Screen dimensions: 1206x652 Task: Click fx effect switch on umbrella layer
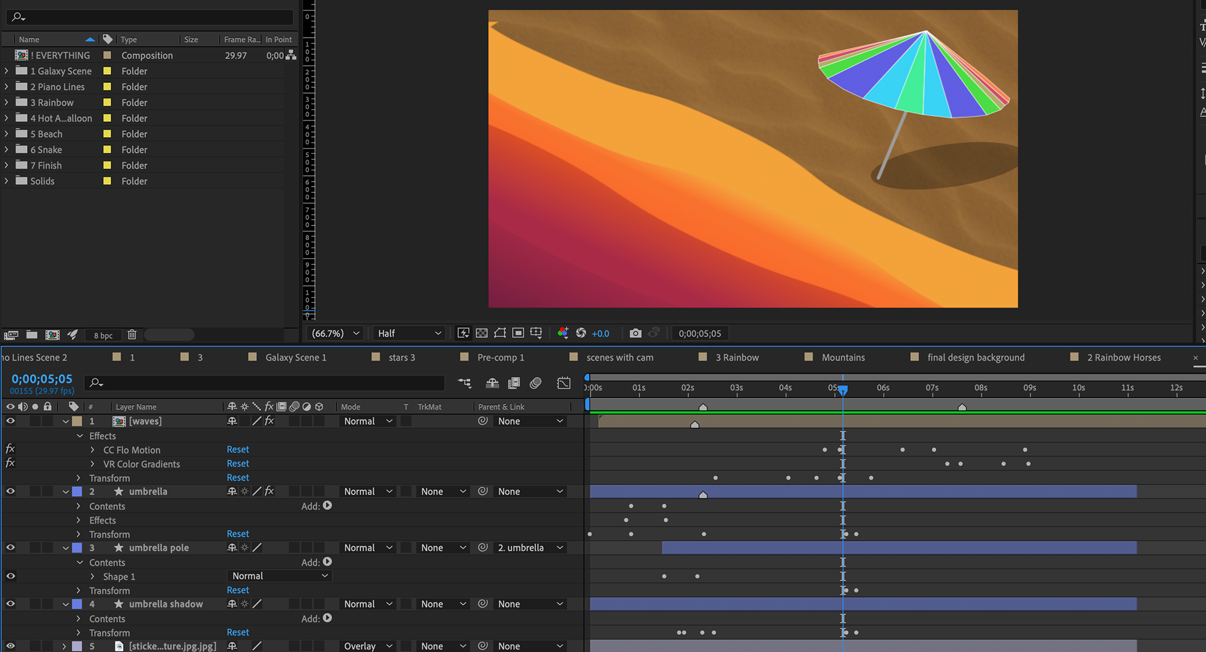[x=269, y=491]
